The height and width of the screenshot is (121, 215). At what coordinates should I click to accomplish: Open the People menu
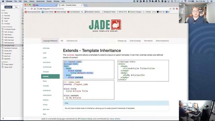pos(49,1)
